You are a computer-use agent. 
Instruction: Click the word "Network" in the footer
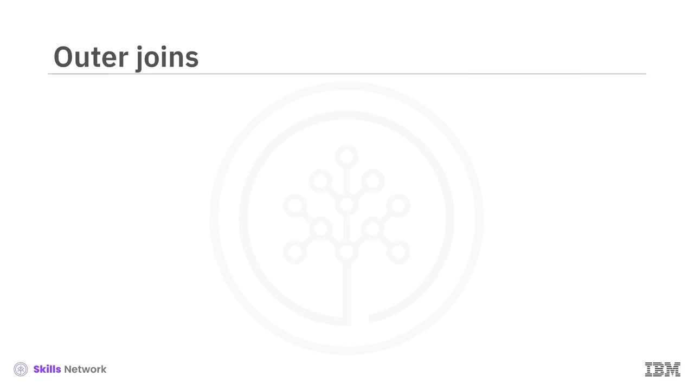85,369
